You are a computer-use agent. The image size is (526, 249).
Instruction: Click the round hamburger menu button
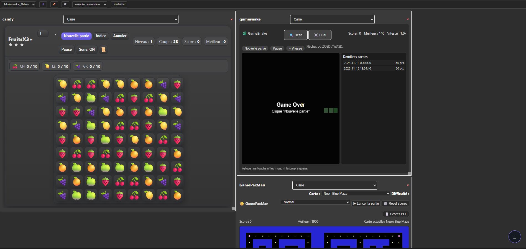click(x=514, y=237)
